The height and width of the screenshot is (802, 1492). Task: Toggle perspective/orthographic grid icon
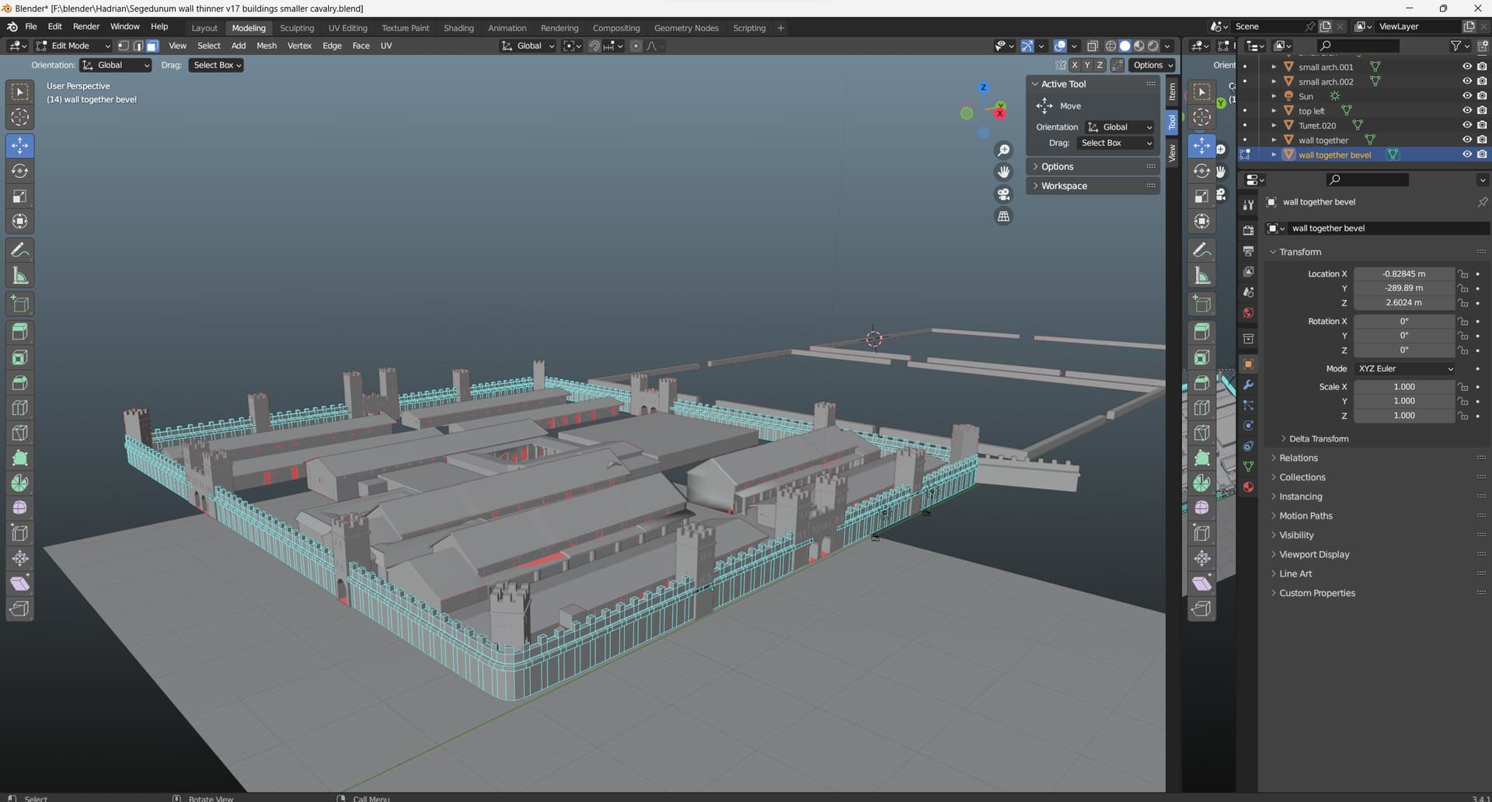[1004, 217]
